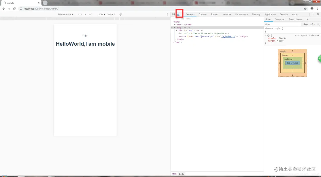Image resolution: width=321 pixels, height=177 pixels.
Task: Click the box model 'border' region label
Action: (x=285, y=55)
